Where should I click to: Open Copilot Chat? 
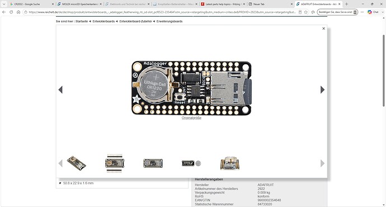(373, 12)
